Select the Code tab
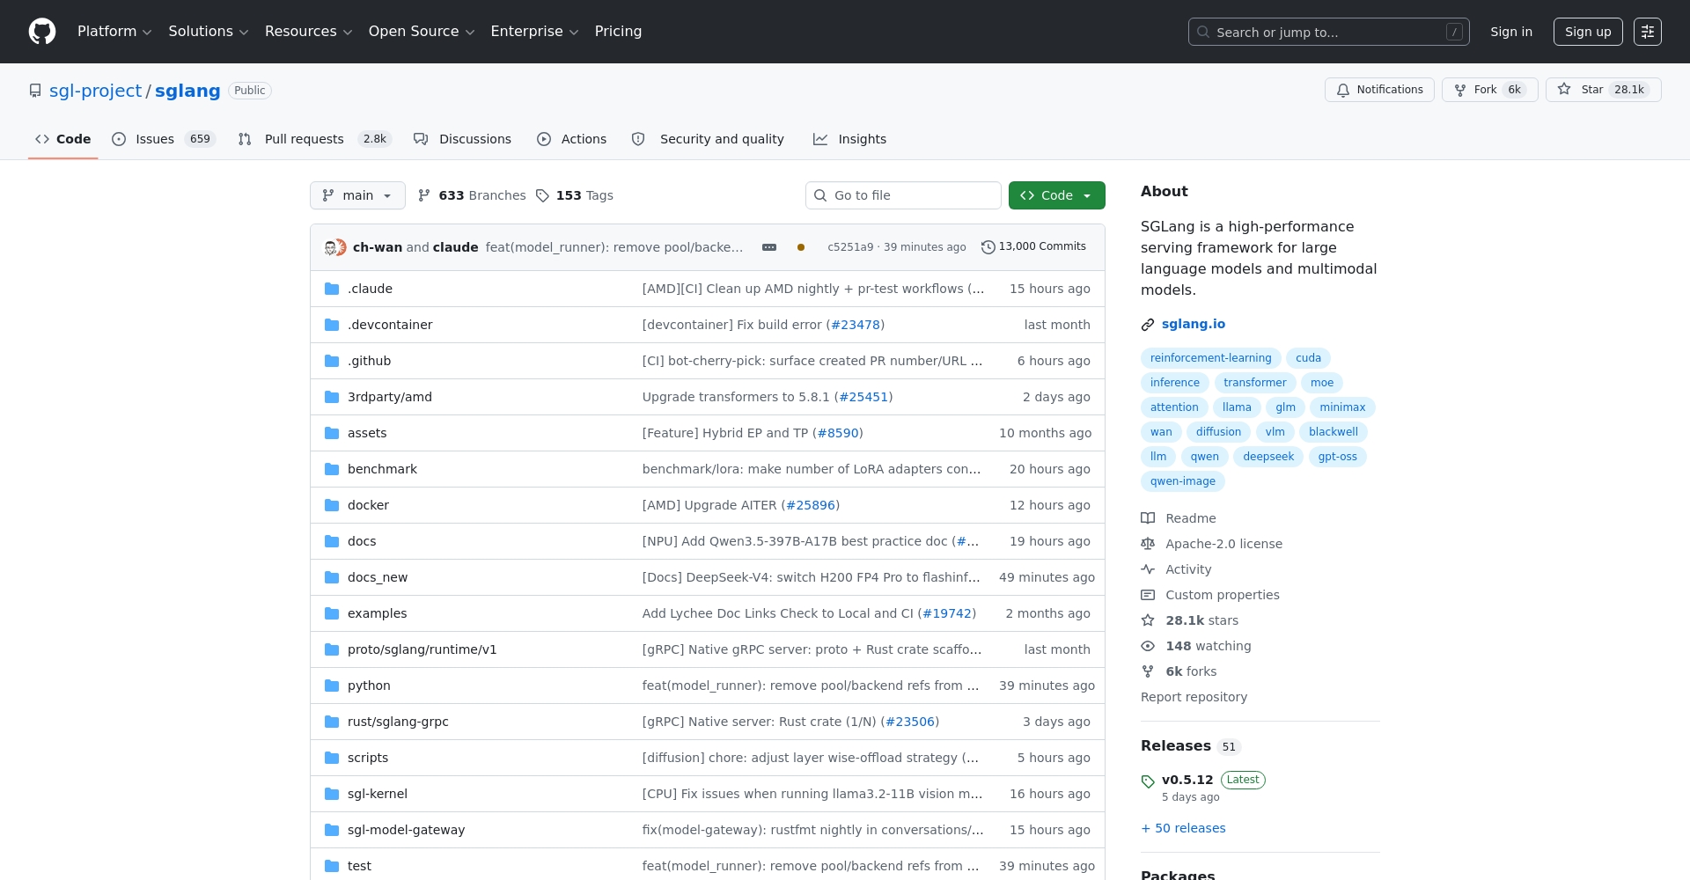This screenshot has height=880, width=1690. tap(62, 139)
